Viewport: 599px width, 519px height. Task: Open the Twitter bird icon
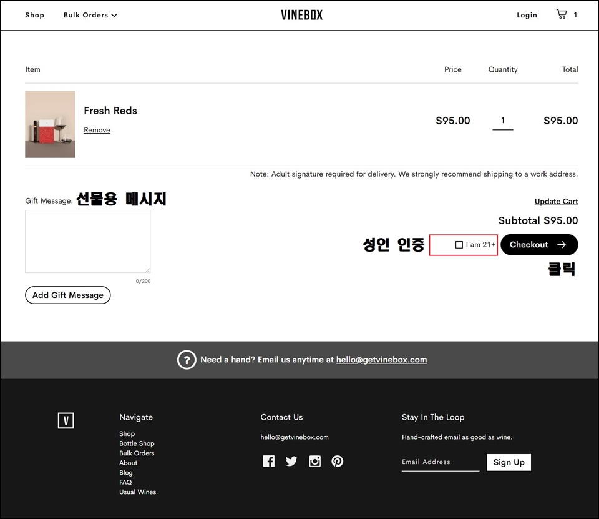[x=291, y=461]
